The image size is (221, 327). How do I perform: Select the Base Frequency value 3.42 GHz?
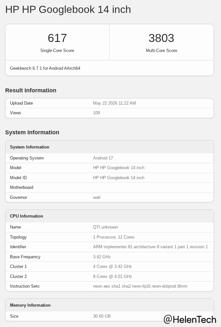[x=102, y=257]
